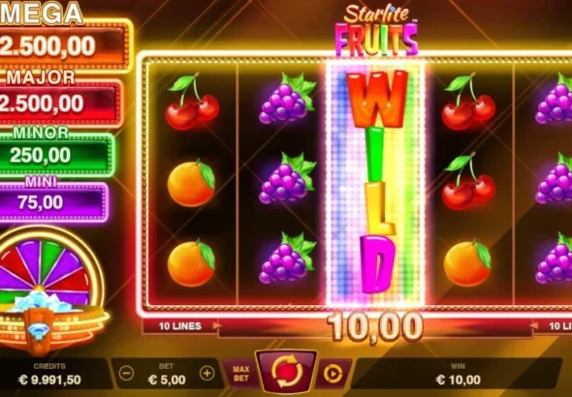Viewport: 572px width, 397px height.
Task: Click the WIN amount field
Action: [x=458, y=375]
